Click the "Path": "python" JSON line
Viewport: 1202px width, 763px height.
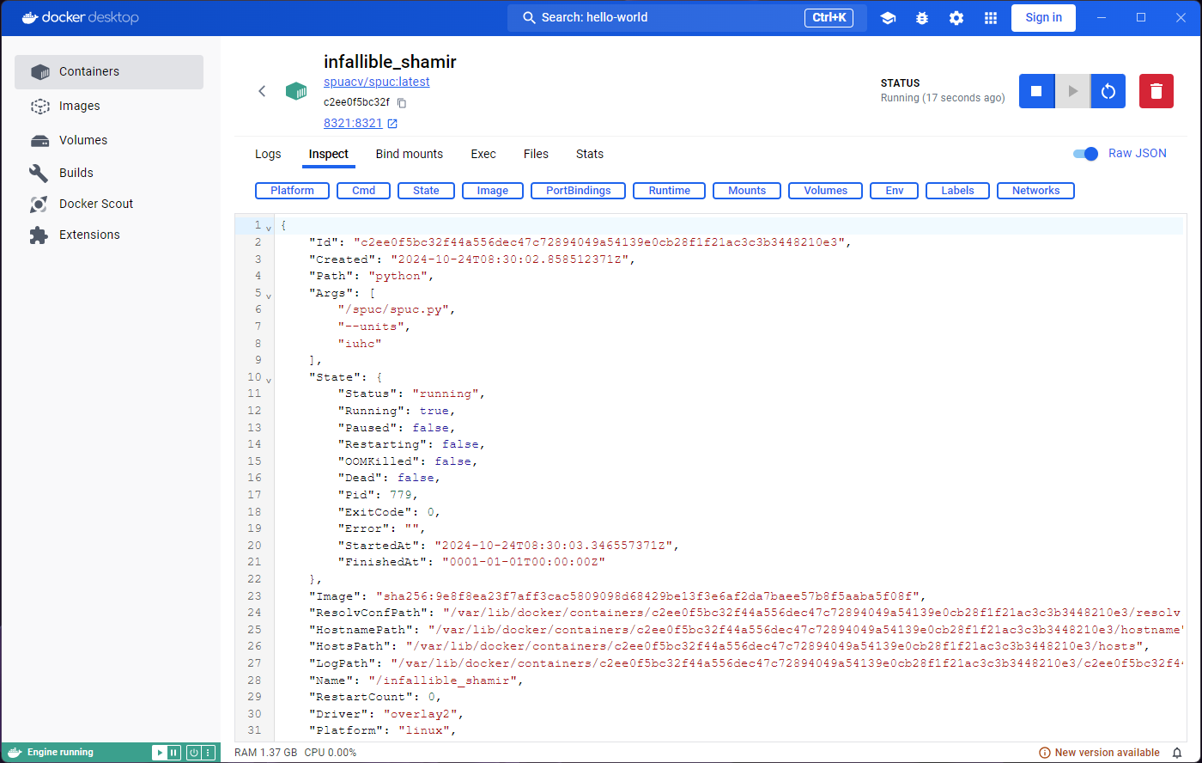372,277
